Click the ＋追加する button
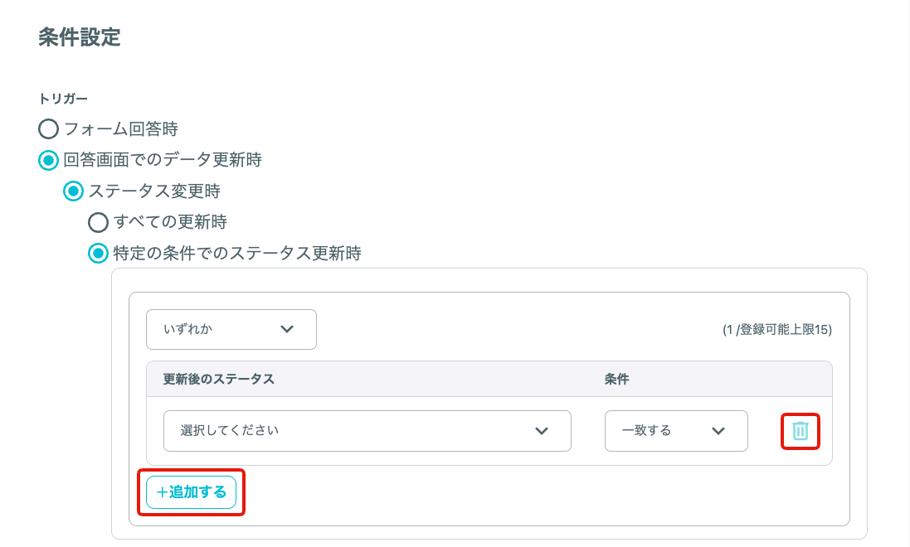910x547 pixels. [x=191, y=492]
